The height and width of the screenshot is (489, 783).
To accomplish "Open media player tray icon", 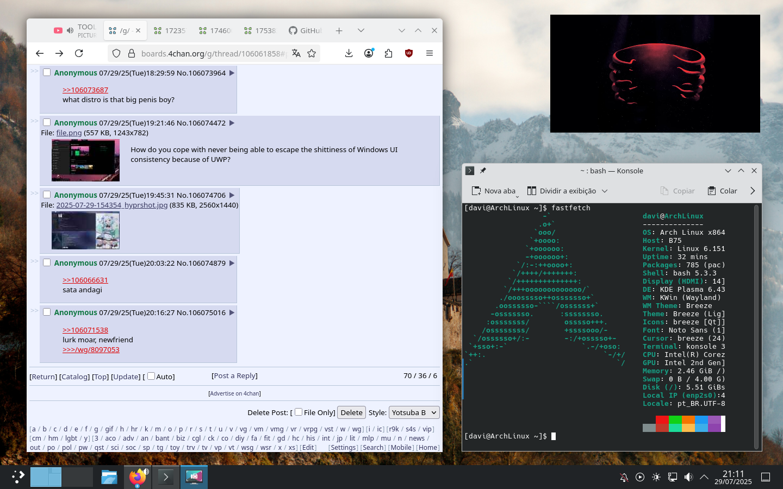I will tap(640, 477).
